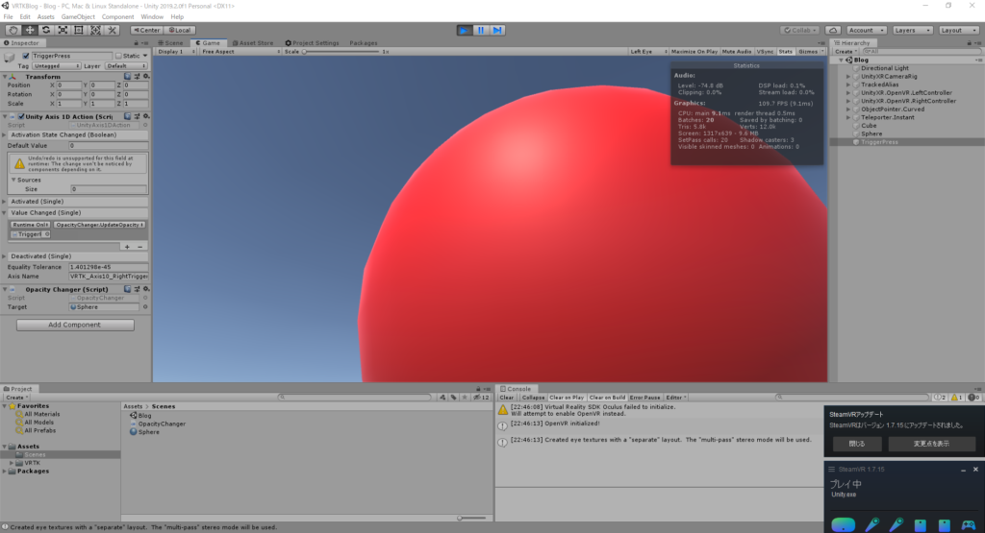This screenshot has height=533, width=985.
Task: Click the favorite star icon in Project panel
Action: coord(465,398)
